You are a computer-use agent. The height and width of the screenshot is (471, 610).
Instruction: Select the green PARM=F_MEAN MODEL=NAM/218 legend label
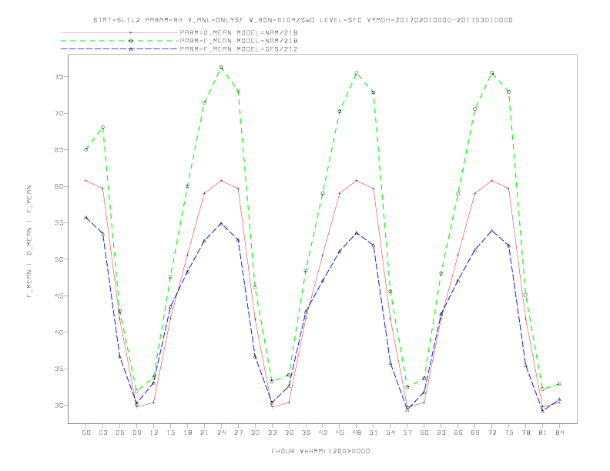[x=239, y=41]
